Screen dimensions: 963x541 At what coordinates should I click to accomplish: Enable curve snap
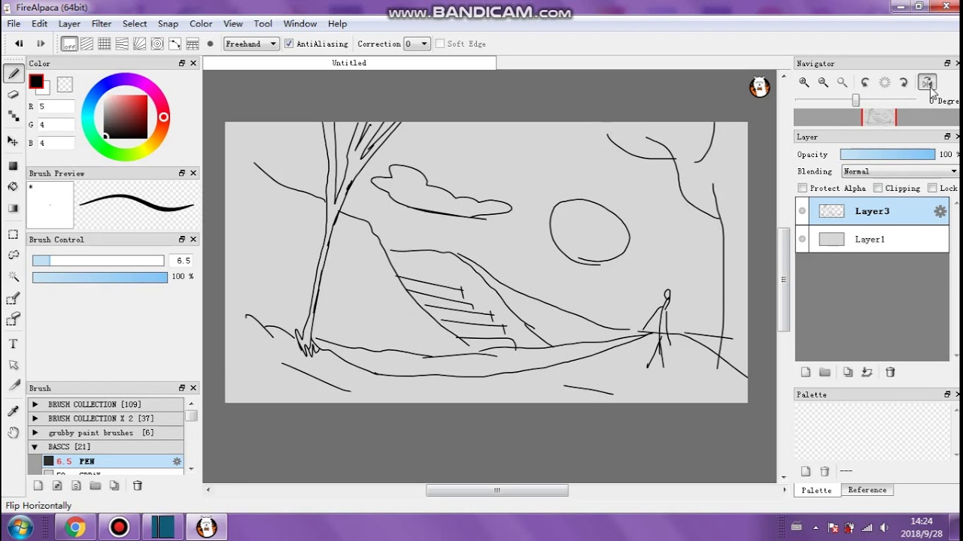coord(175,44)
